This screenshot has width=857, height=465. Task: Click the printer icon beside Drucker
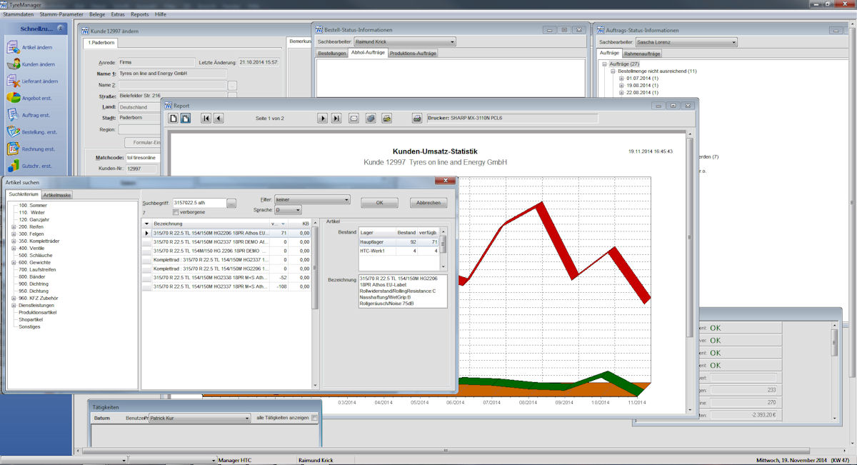[x=417, y=119]
